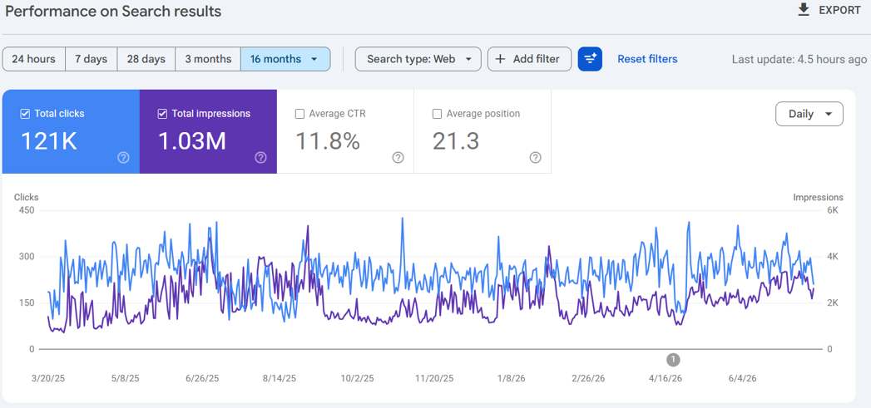Open help icon on Total impressions card
Image resolution: width=871 pixels, height=408 pixels.
click(260, 158)
